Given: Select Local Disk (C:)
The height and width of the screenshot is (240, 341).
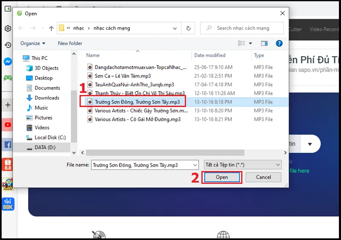Looking at the screenshot, I should [46, 137].
